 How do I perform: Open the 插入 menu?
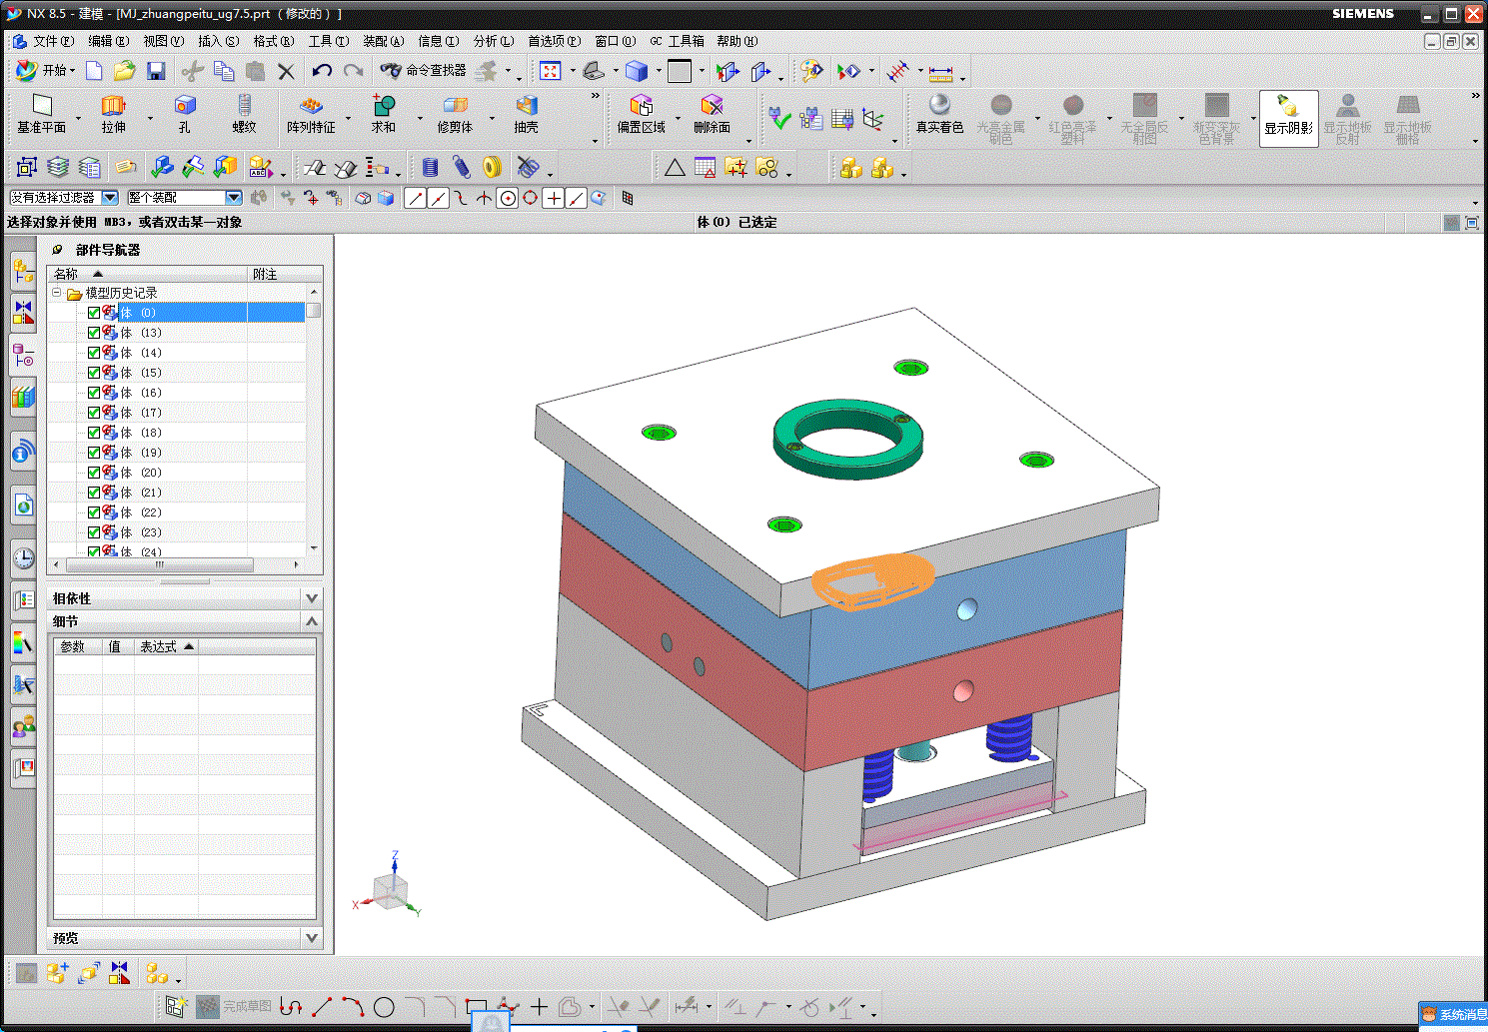[219, 41]
